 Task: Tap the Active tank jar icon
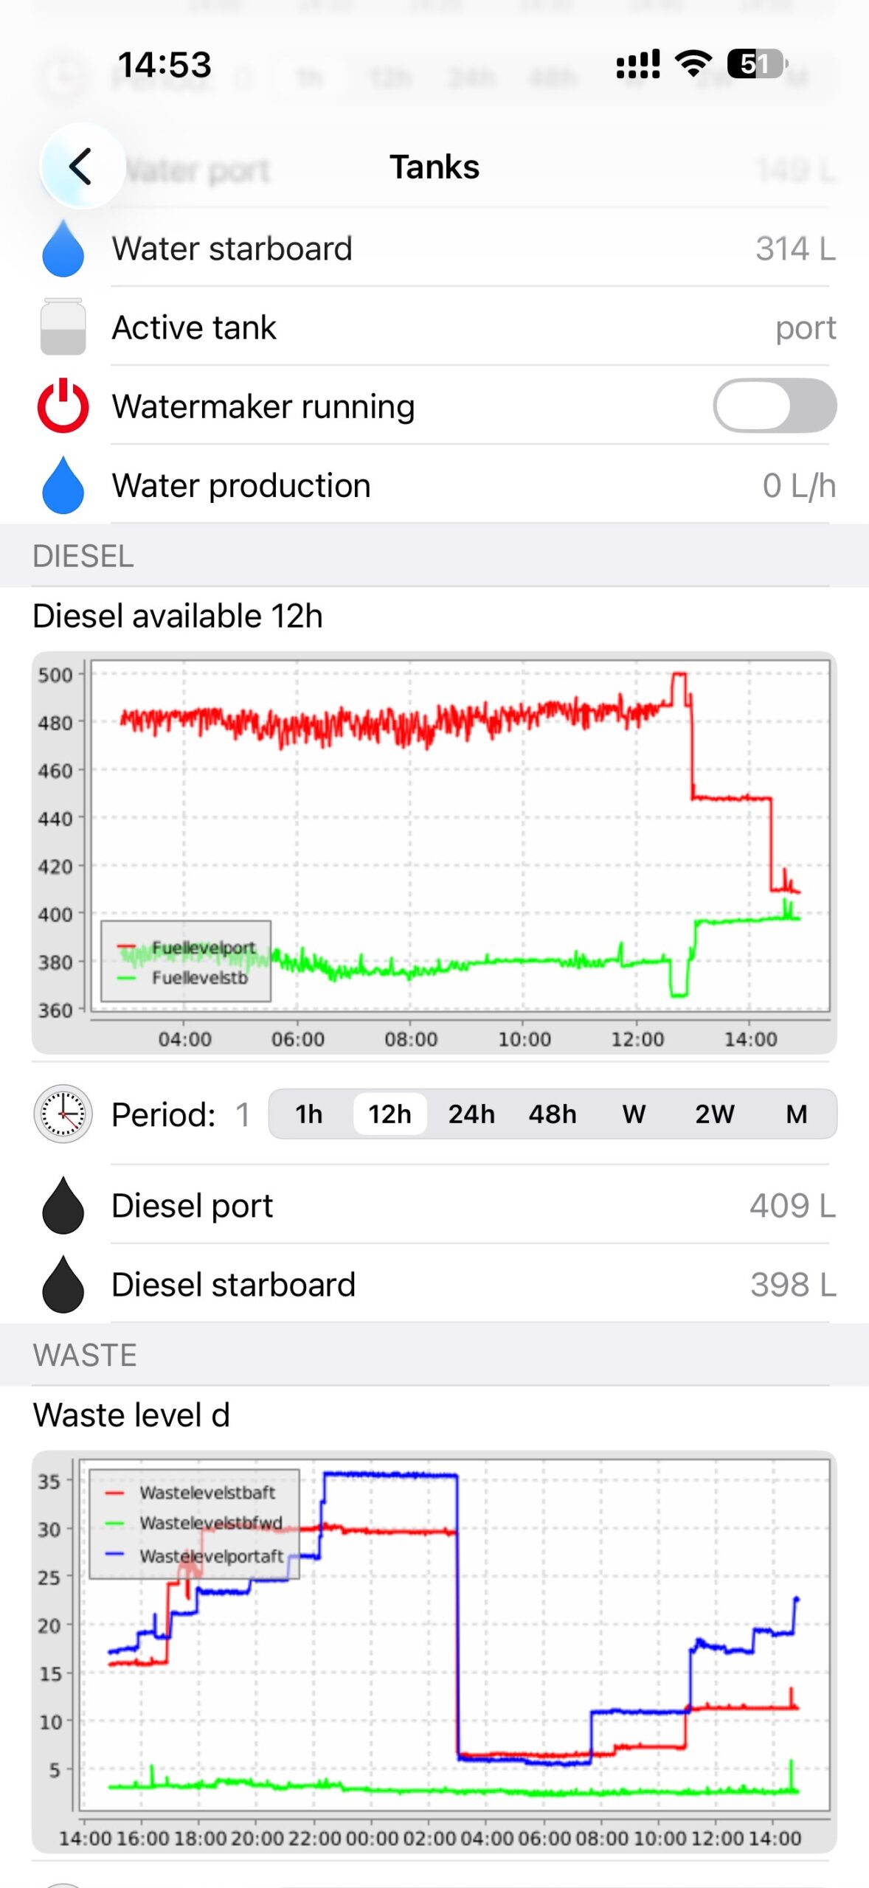[63, 327]
